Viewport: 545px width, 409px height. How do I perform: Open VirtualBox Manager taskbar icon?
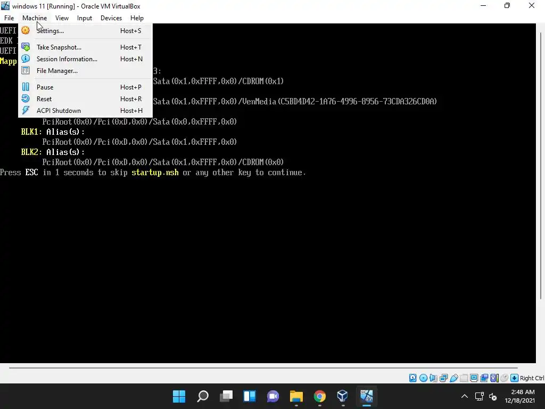pyautogui.click(x=343, y=396)
